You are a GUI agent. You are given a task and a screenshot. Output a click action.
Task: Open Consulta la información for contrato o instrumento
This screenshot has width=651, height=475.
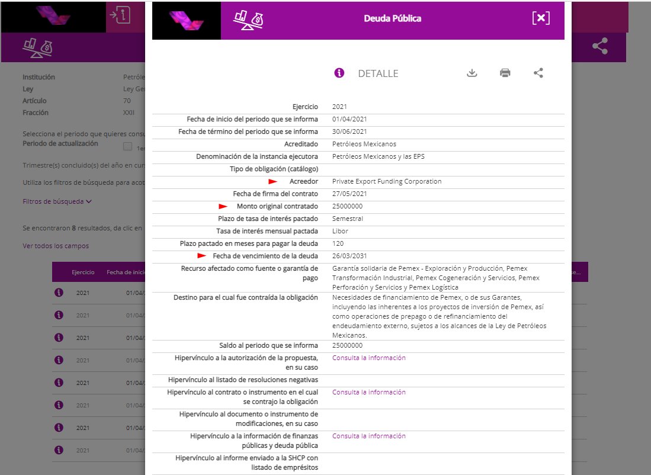tap(368, 392)
